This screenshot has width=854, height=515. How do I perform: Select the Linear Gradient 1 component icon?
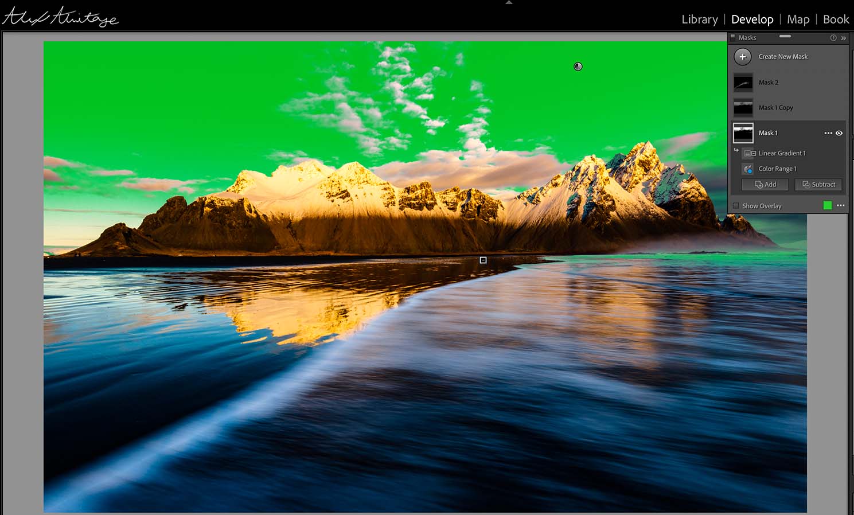(x=747, y=153)
